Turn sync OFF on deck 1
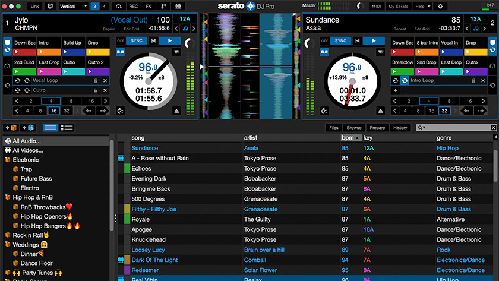This screenshot has height=281, width=499. click(120, 41)
